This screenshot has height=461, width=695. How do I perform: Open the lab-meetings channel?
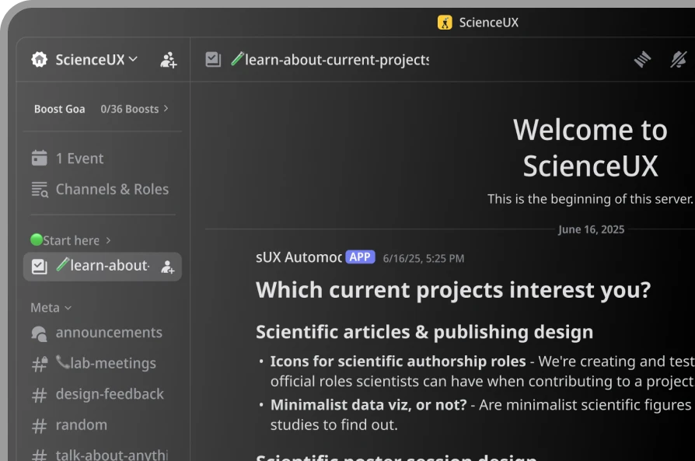tap(103, 364)
